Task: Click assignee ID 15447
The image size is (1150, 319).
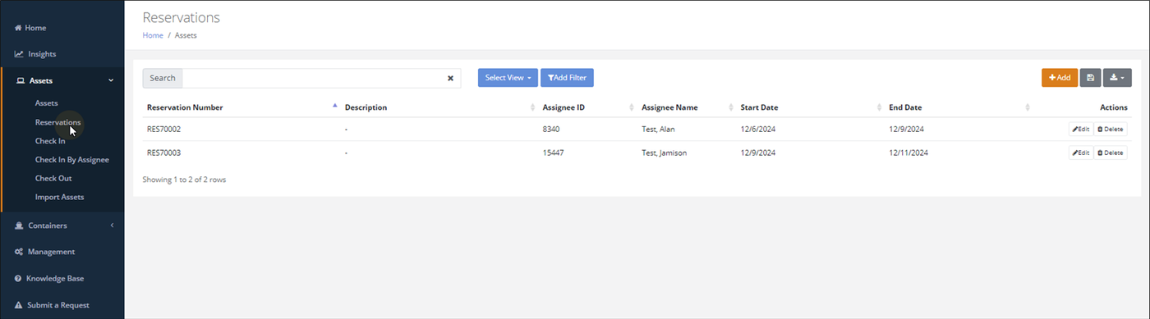Action: coord(554,153)
